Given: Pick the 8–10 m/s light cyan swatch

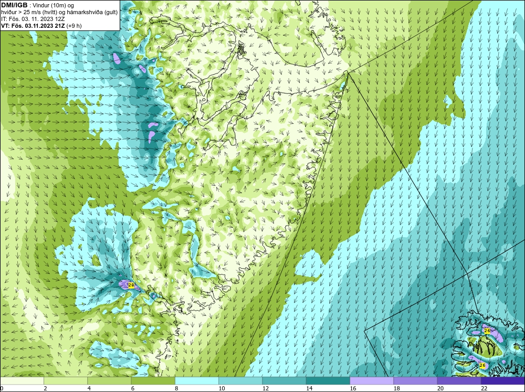Looking at the screenshot, I should coord(196,380).
